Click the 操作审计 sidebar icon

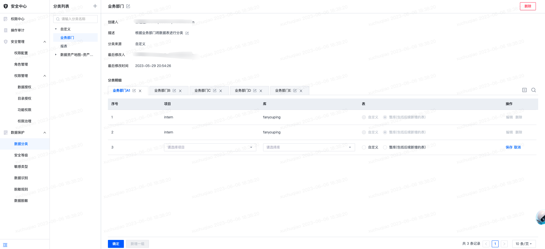click(5, 30)
